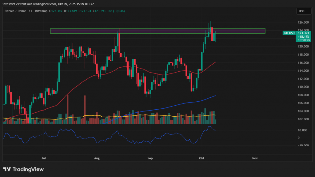Click the green BTCUSD symbol label
The image size is (315, 177).
289,33
